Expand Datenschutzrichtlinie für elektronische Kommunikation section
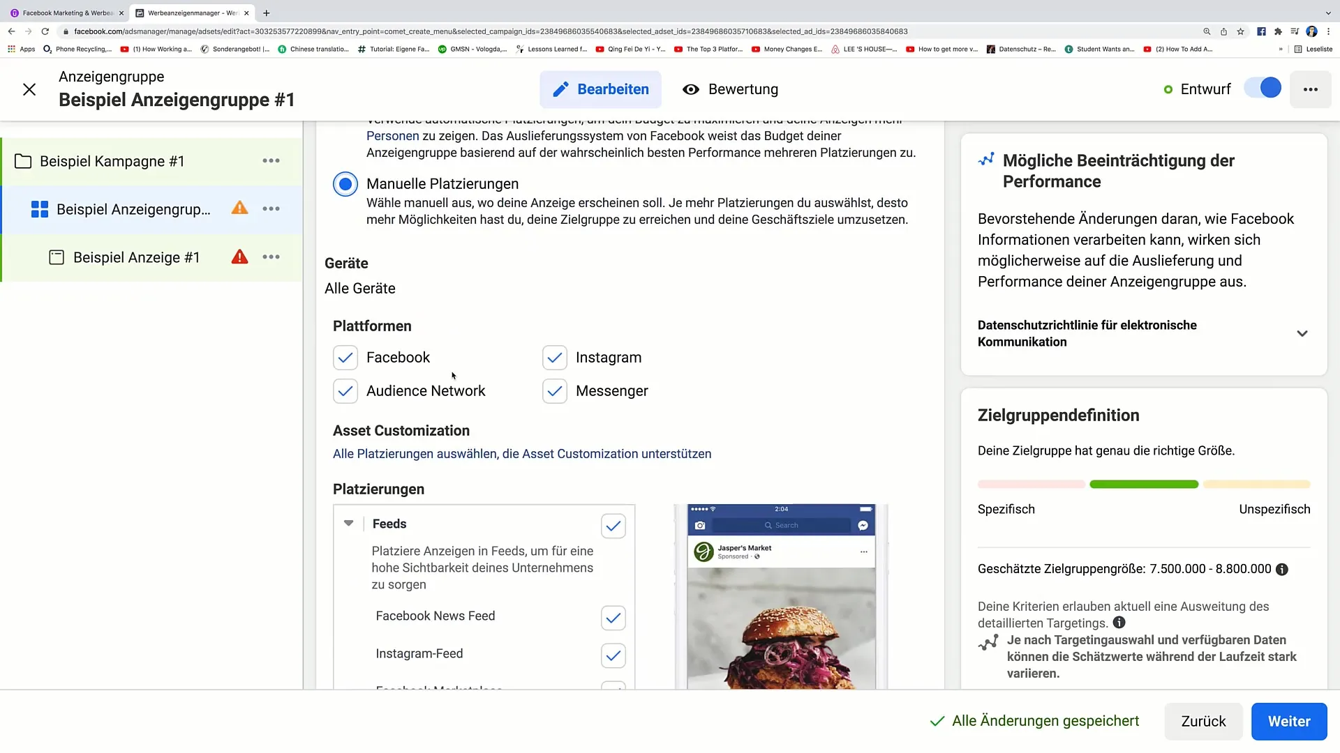Viewport: 1340px width, 753px height. tap(1302, 333)
